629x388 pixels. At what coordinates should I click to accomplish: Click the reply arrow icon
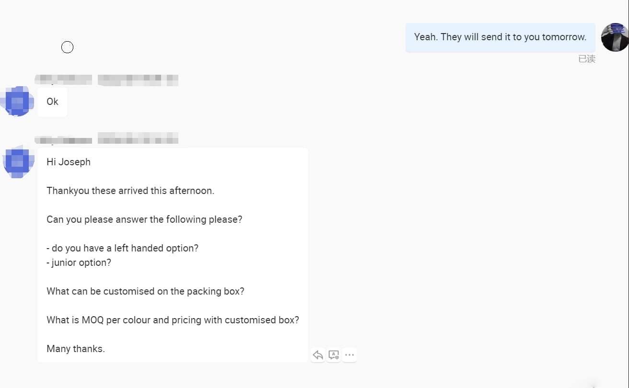[317, 355]
